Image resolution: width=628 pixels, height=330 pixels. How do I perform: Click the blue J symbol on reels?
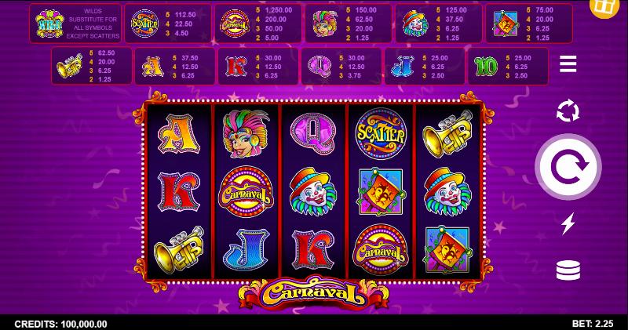pos(246,249)
